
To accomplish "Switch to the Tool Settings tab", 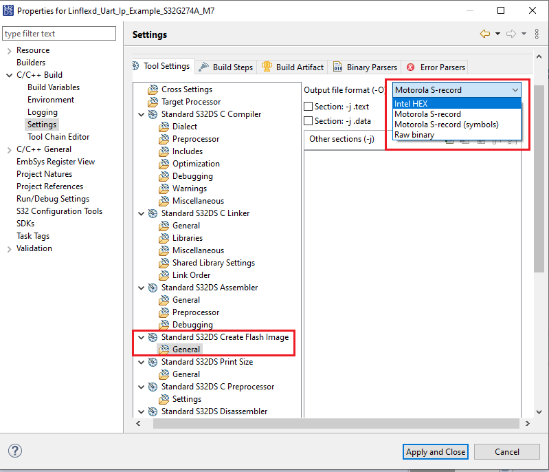I will (163, 66).
